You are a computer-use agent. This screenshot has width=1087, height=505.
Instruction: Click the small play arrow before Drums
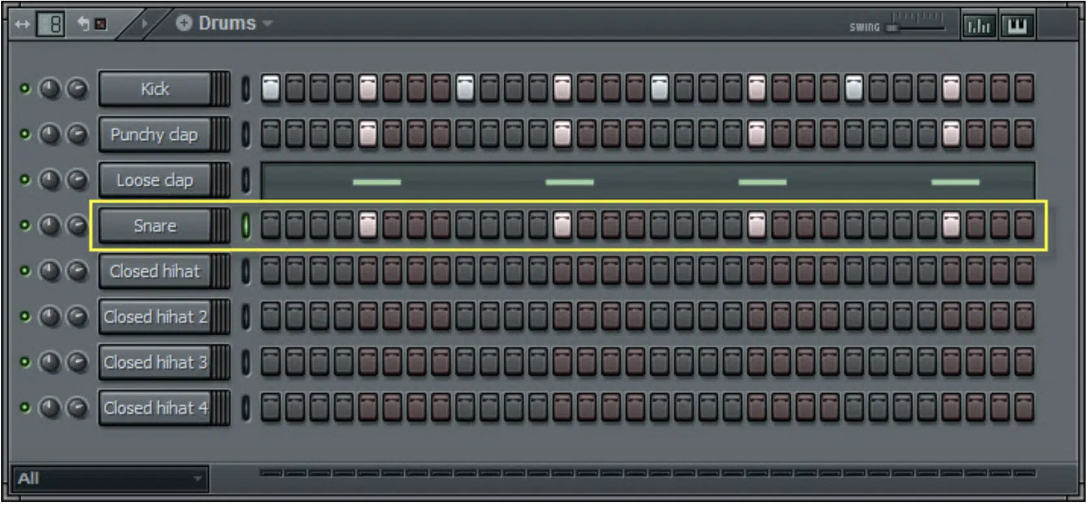click(144, 24)
